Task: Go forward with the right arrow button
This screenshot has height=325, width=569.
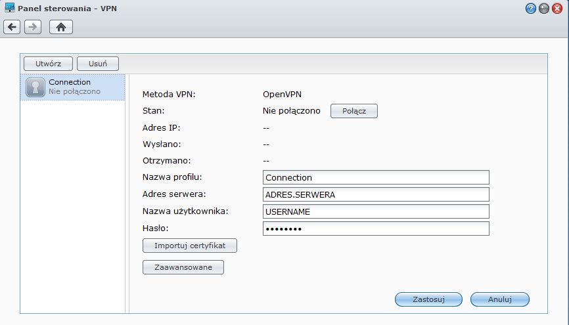Action: point(33,27)
